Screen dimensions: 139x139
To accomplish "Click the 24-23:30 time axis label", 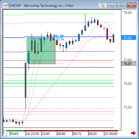I will pyautogui.click(x=33, y=134).
